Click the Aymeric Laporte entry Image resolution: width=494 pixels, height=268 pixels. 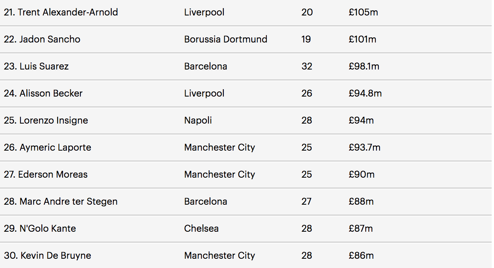click(x=48, y=148)
